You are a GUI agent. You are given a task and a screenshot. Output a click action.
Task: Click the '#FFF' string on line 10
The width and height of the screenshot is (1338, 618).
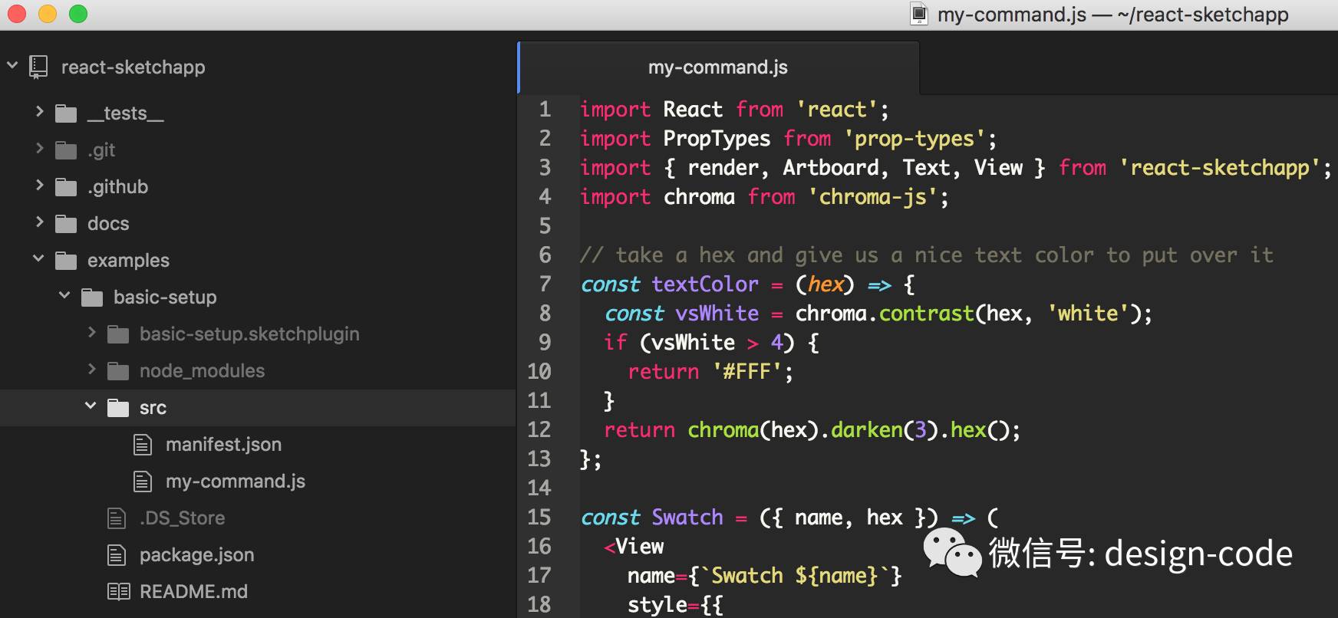click(x=747, y=372)
